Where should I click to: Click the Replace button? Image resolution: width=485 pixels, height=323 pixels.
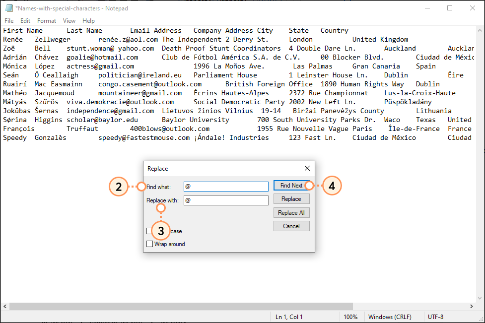[291, 199]
